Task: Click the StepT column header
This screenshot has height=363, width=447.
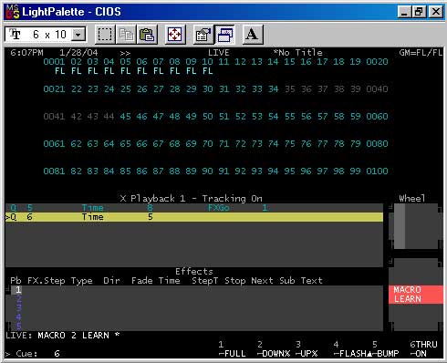Action: 204,281
